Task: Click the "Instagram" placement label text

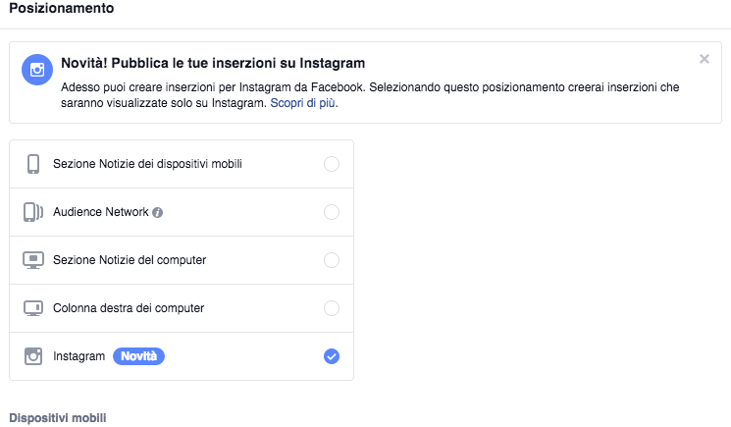Action: pos(78,356)
